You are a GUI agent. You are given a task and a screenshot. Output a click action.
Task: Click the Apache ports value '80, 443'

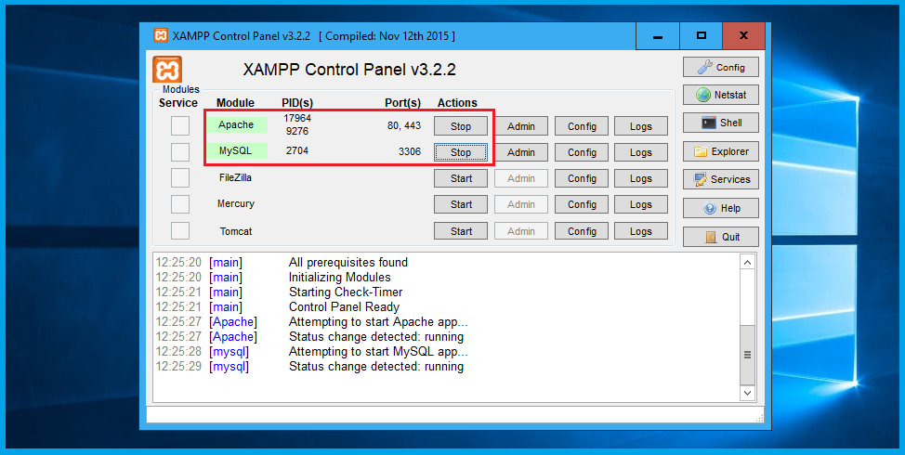[404, 125]
